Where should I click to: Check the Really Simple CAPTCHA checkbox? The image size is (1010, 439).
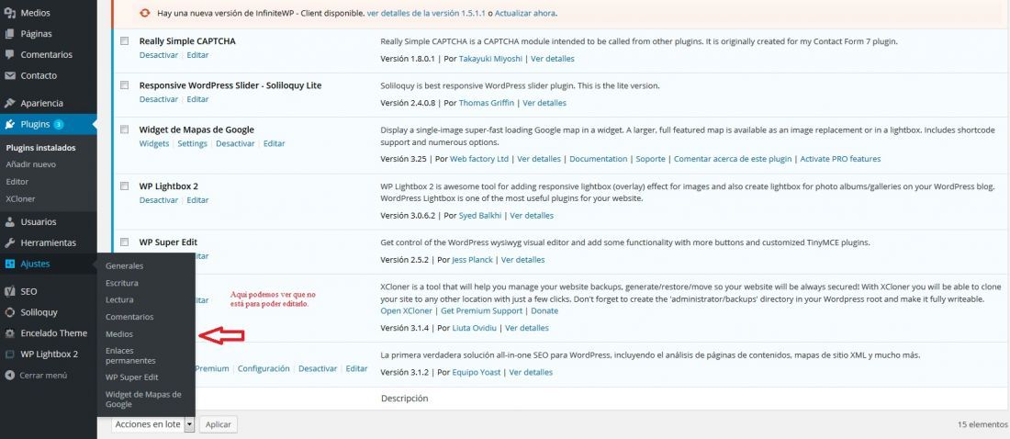coord(124,40)
